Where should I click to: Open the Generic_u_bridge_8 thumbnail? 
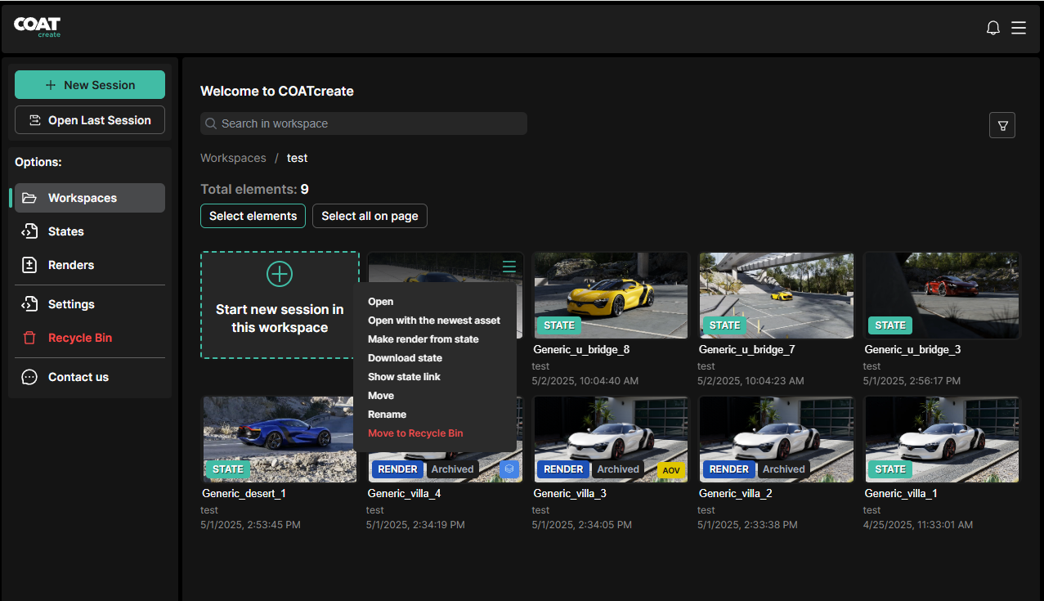[610, 294]
